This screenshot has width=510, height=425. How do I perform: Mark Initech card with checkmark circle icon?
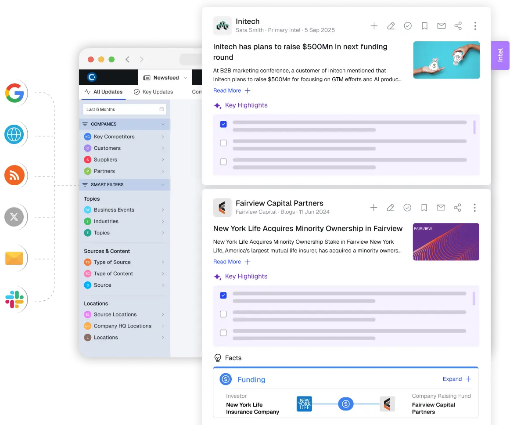point(408,26)
